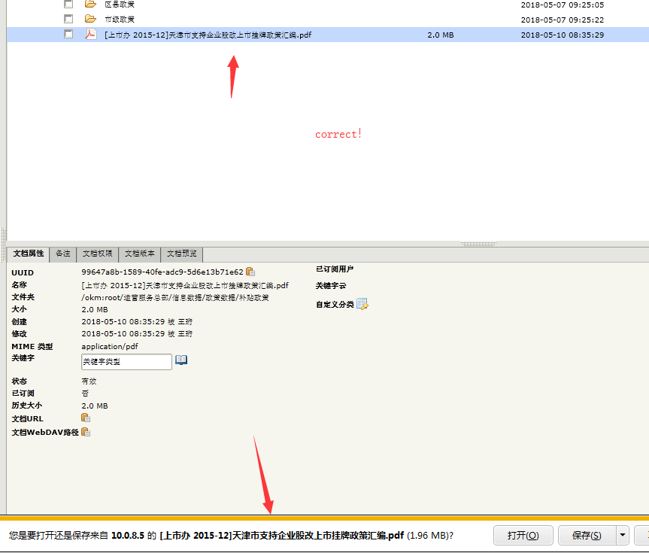Click 打开(O) to open the download

523,536
